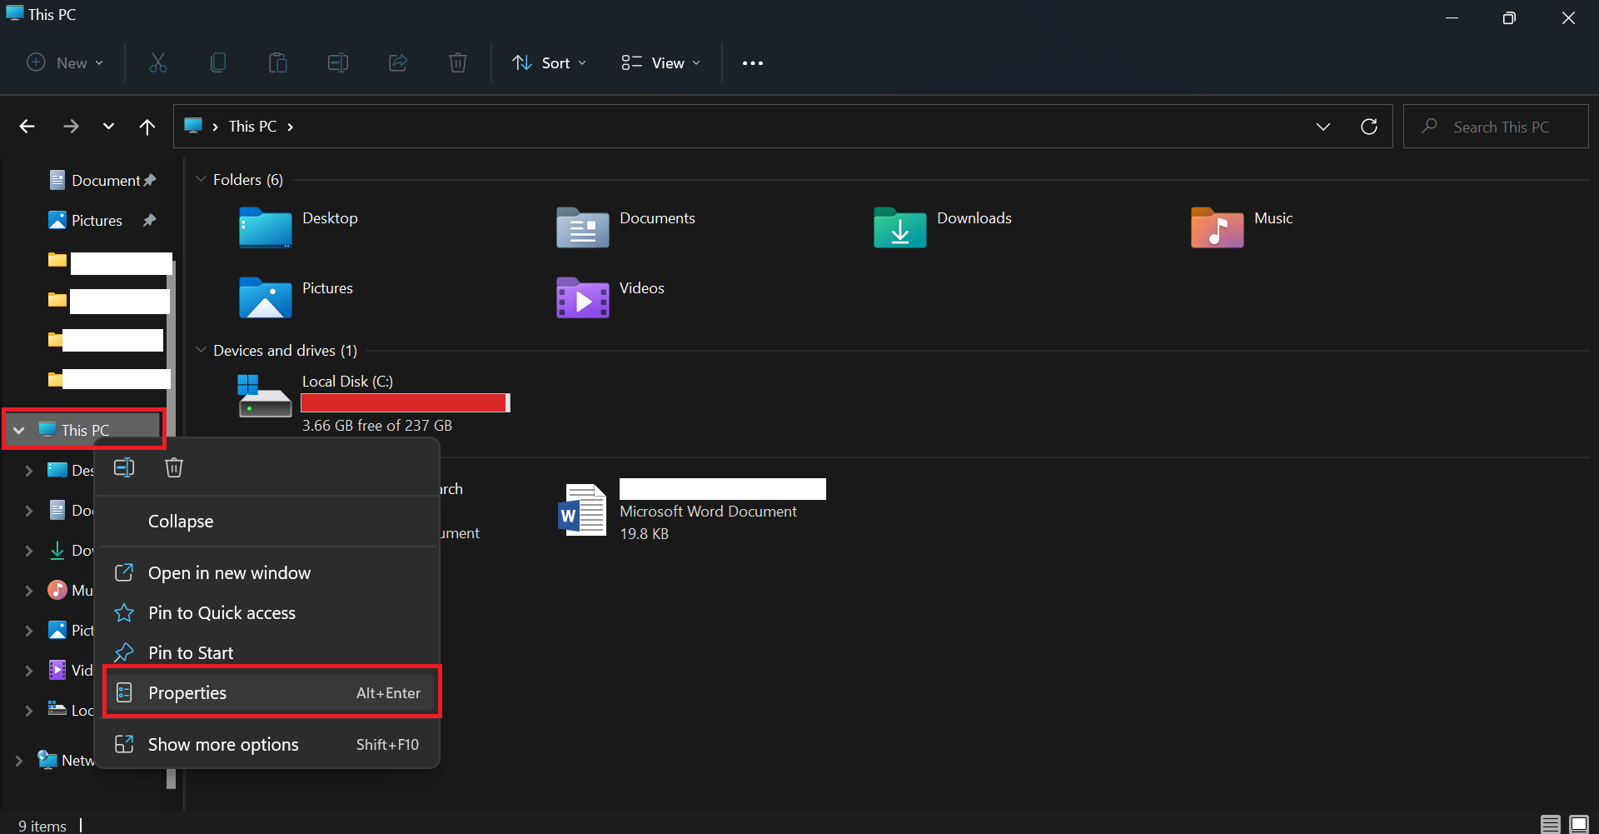Click the Share icon in toolbar
Screen dimensions: 1599x834
(398, 63)
